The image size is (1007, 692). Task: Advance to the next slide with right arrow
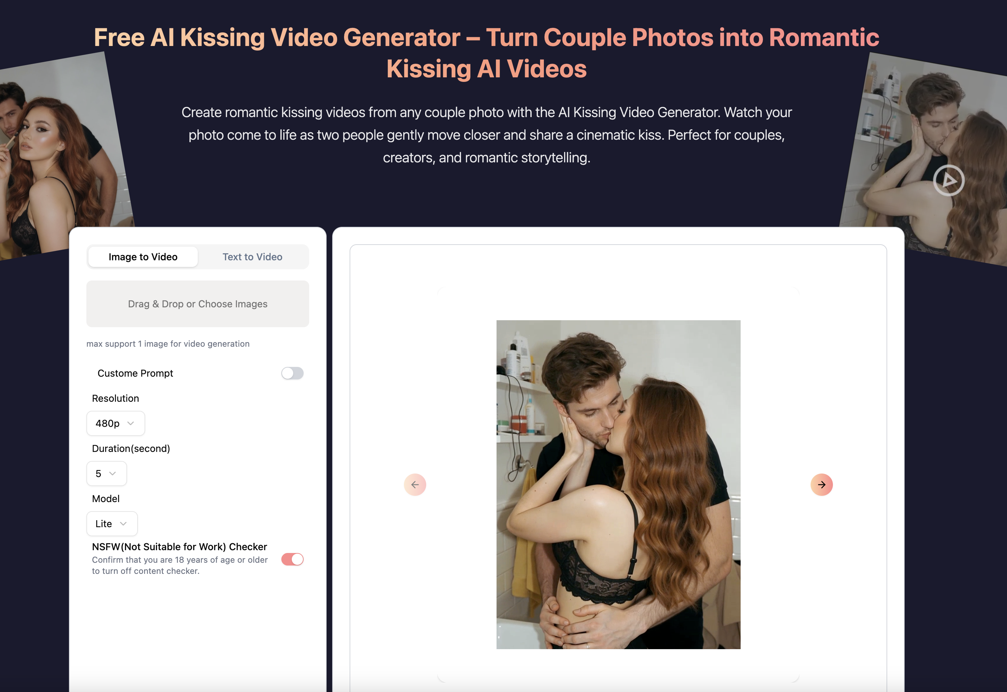pos(821,484)
